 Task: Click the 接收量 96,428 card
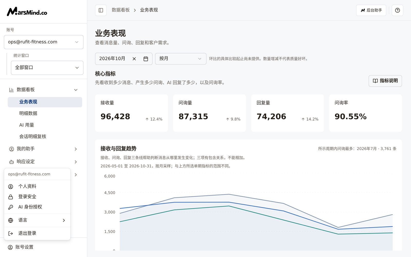click(x=132, y=113)
